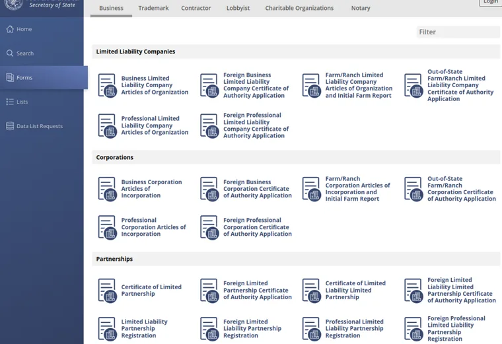Screen dimensions: 502x344
Task: Click icon for Farm/Ranch LLC Articles of Organization
Action: [312, 85]
